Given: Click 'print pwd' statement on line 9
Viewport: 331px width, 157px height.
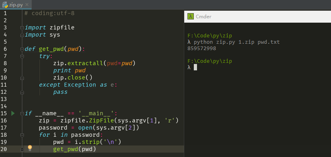Looking at the screenshot, I should (x=69, y=70).
